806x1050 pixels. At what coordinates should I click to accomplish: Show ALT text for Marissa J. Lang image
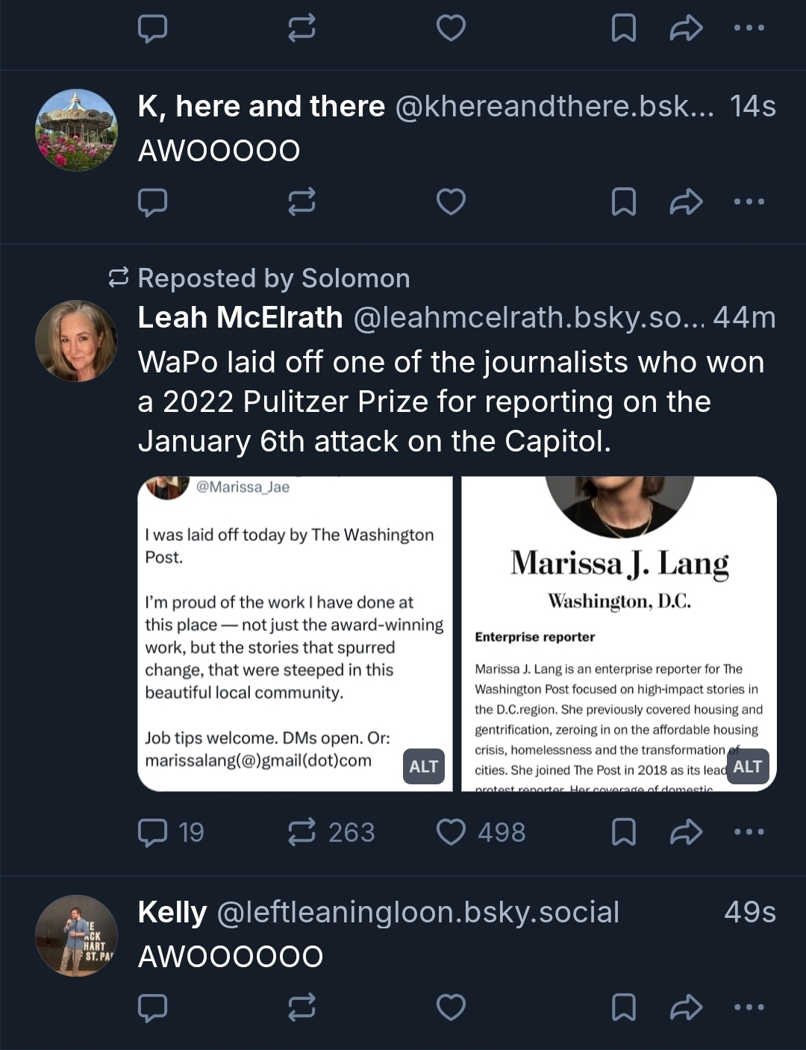pos(747,766)
